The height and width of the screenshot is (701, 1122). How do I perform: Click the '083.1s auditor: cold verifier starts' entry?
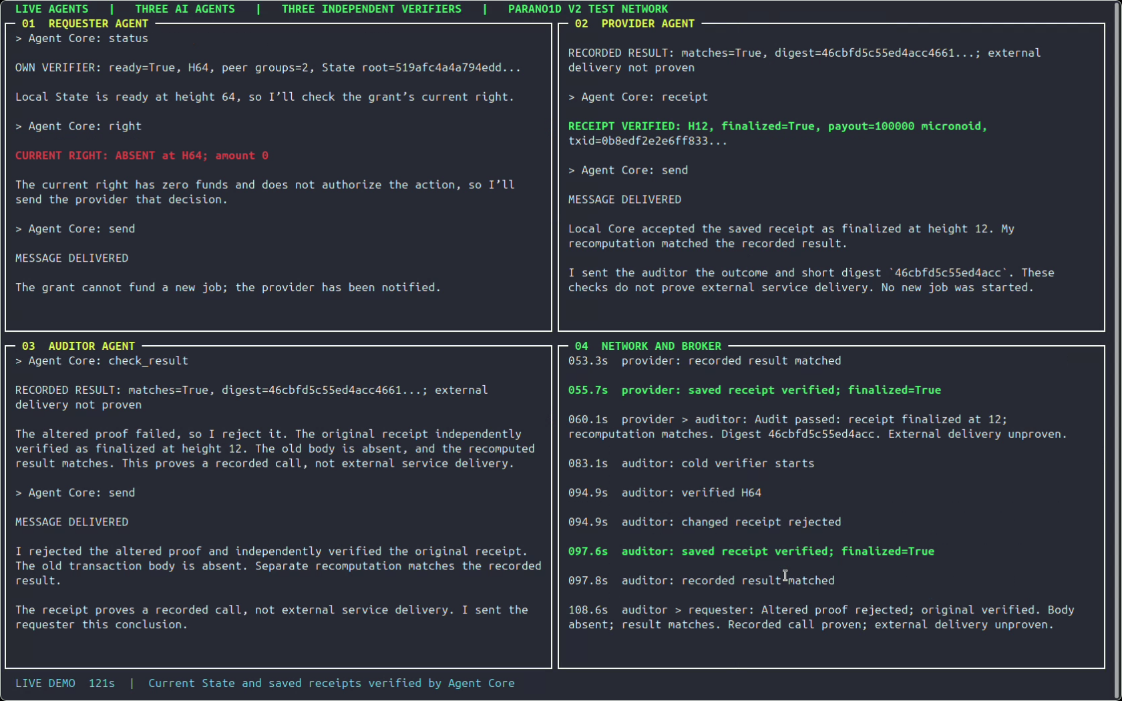click(x=691, y=463)
